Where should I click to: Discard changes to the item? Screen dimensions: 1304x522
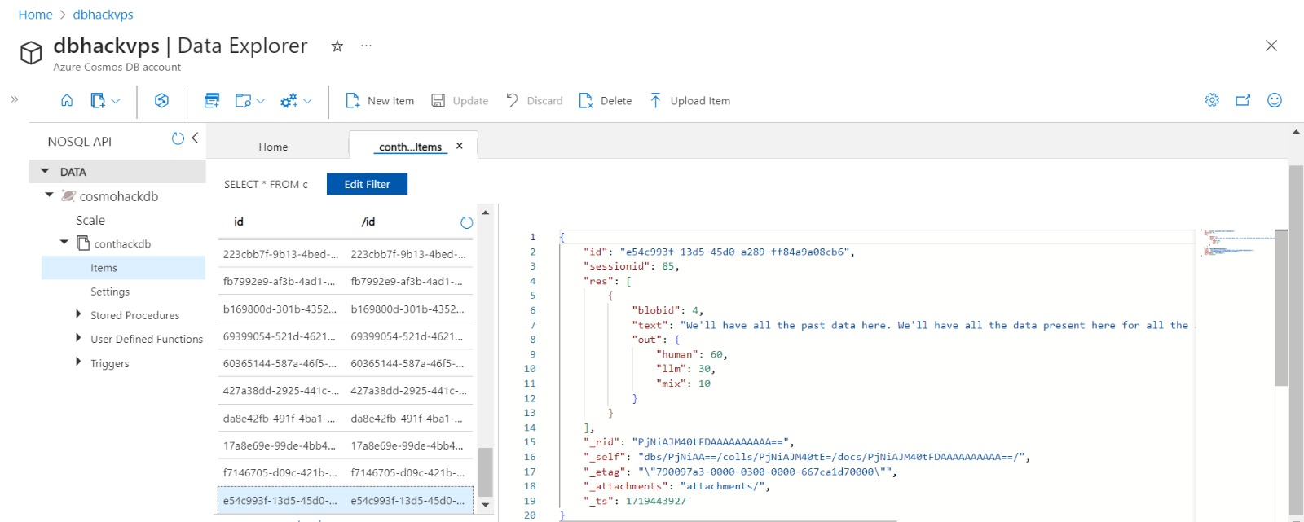534,101
